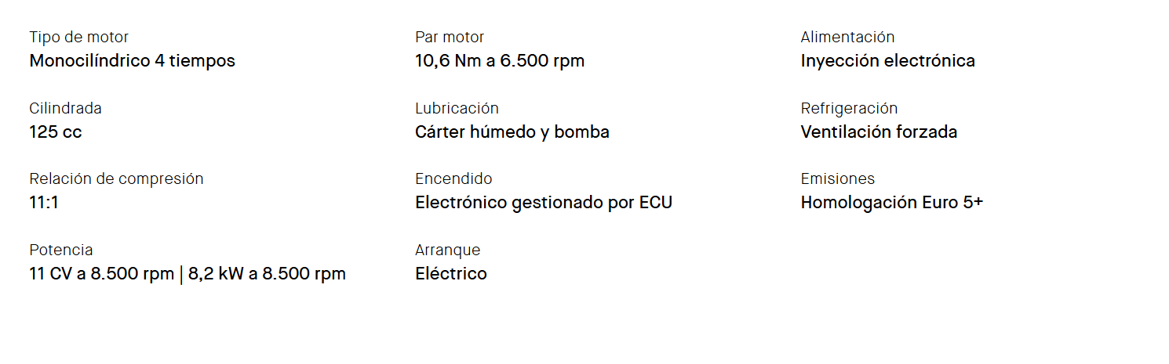Click the "Alimentación" label
Image resolution: width=1169 pixels, height=364 pixels.
[x=847, y=37]
